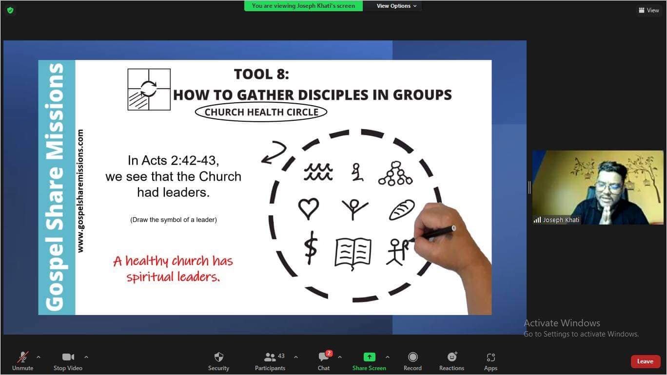The image size is (667, 375).
Task: Open the Reactions menu
Action: pos(451,361)
